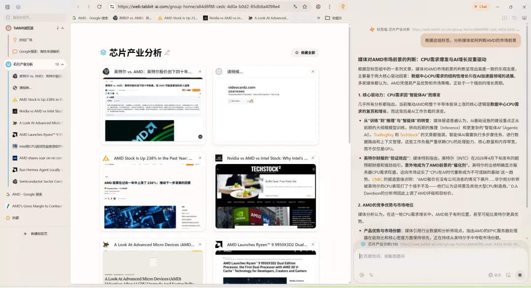Click the TechStock source link
The height and width of the screenshot is (288, 531).
coord(409,135)
